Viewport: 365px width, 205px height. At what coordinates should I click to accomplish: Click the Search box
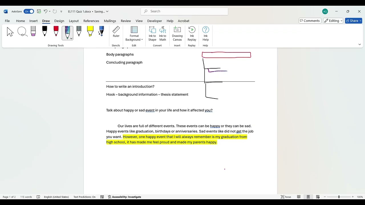pyautogui.click(x=184, y=11)
